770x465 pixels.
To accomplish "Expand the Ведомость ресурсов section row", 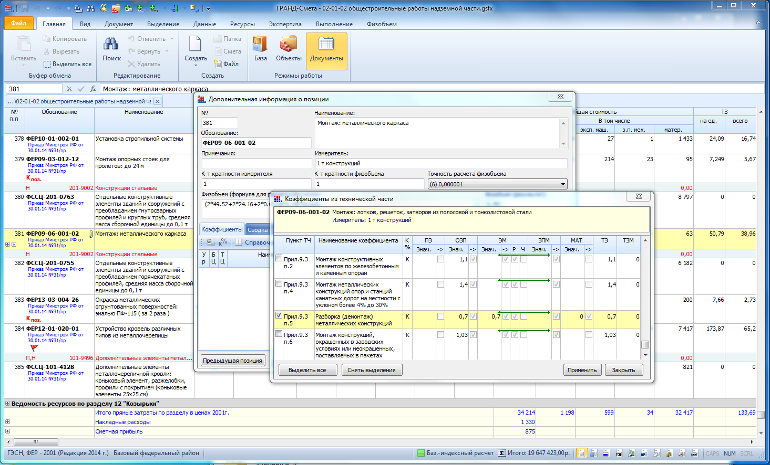I will click(x=7, y=404).
